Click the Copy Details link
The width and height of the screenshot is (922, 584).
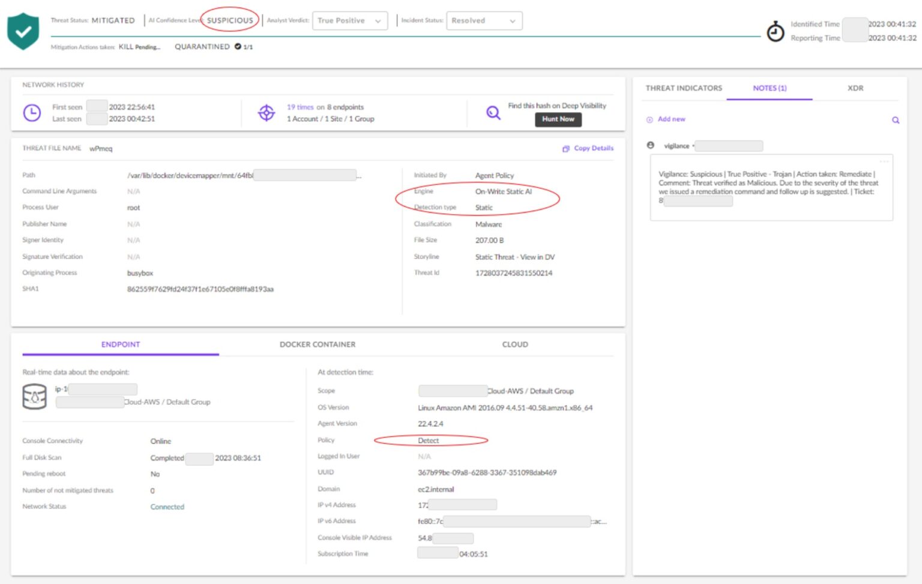tap(588, 148)
